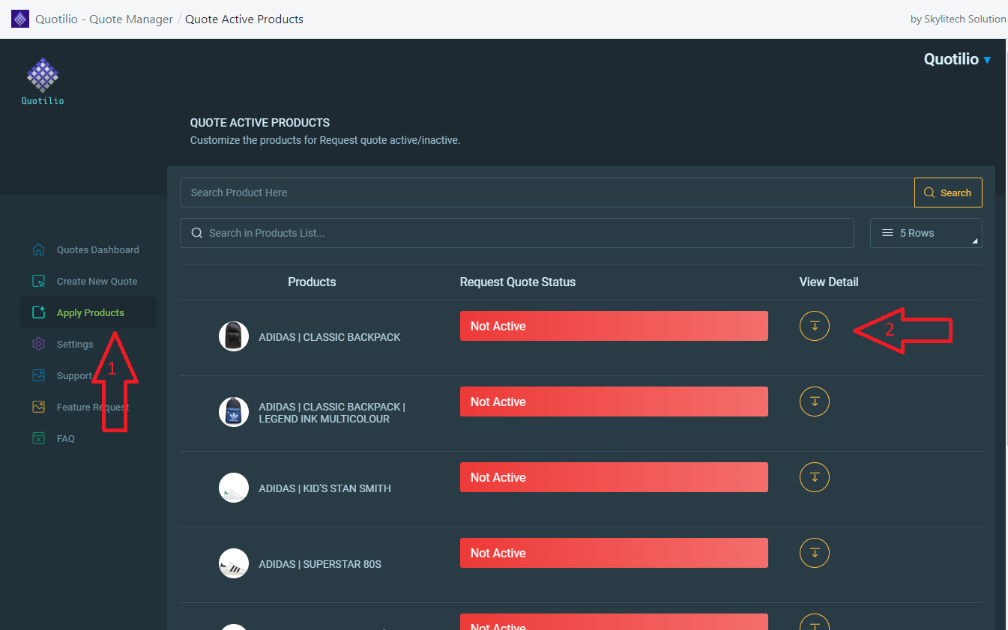Click the home icon beside Quotes Dashboard
The height and width of the screenshot is (630, 1008).
(39, 249)
